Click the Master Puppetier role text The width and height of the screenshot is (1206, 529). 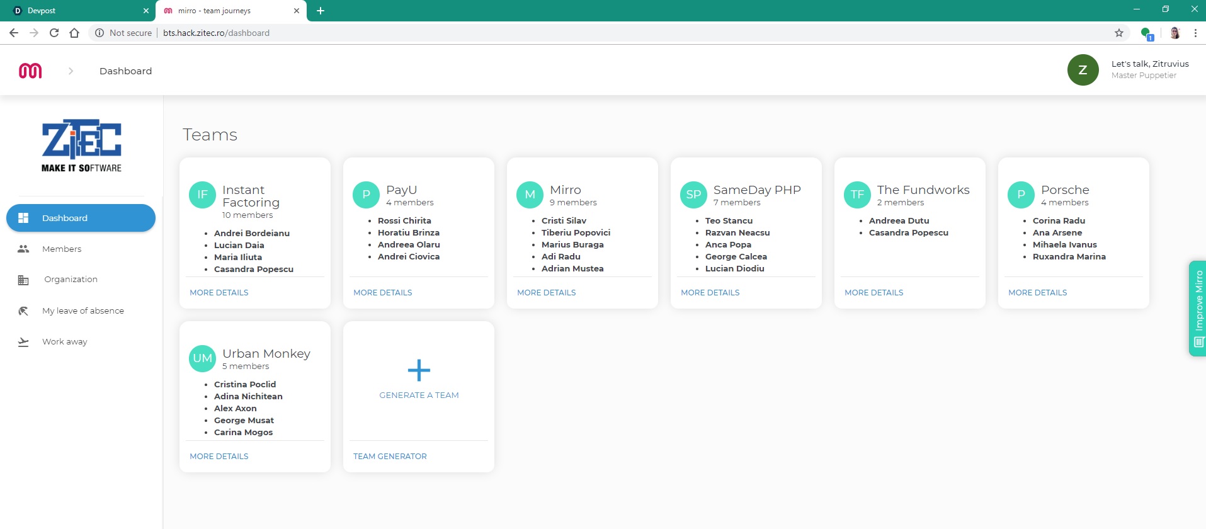tap(1144, 76)
